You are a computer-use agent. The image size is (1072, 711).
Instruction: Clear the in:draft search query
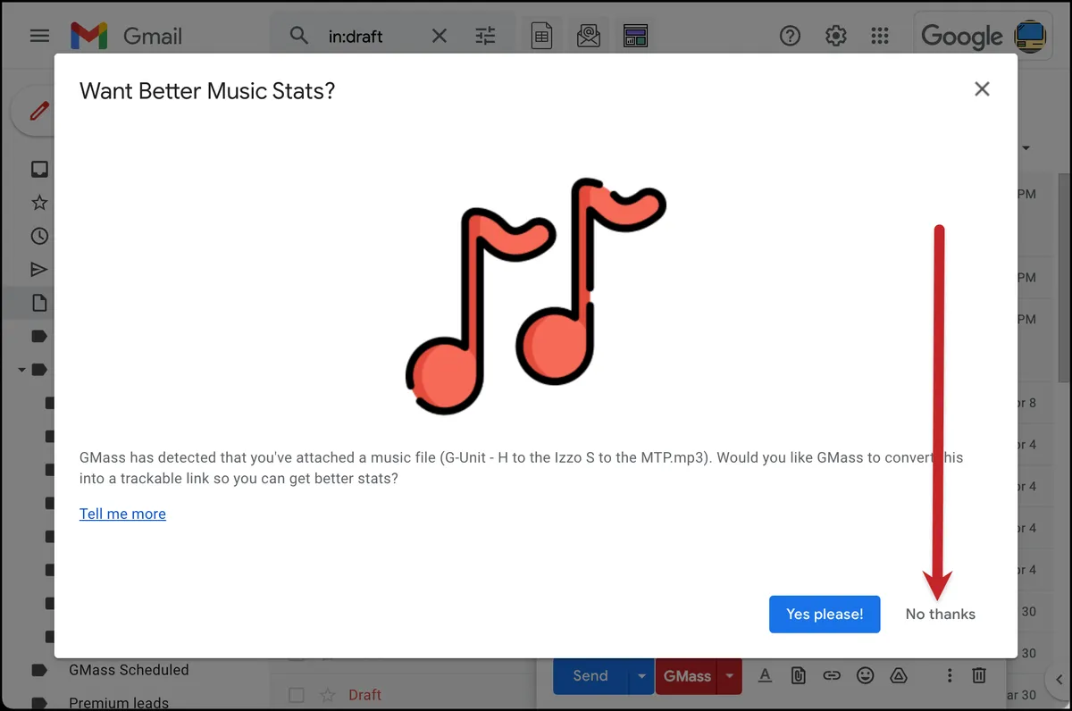point(440,36)
